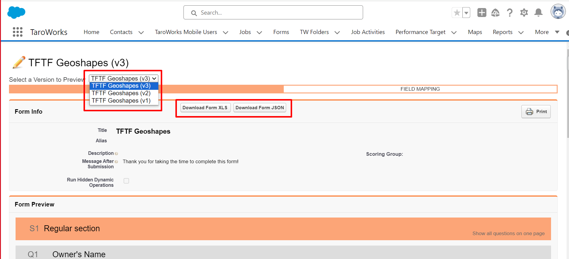Expand the favorites list dropdown arrow
The image size is (569, 259).
[x=466, y=13]
